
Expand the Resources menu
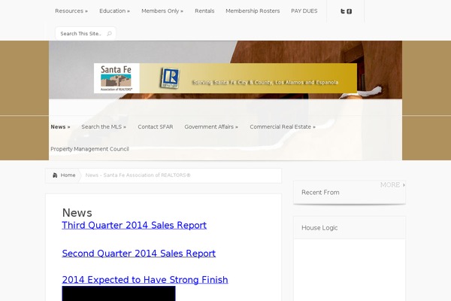[71, 11]
